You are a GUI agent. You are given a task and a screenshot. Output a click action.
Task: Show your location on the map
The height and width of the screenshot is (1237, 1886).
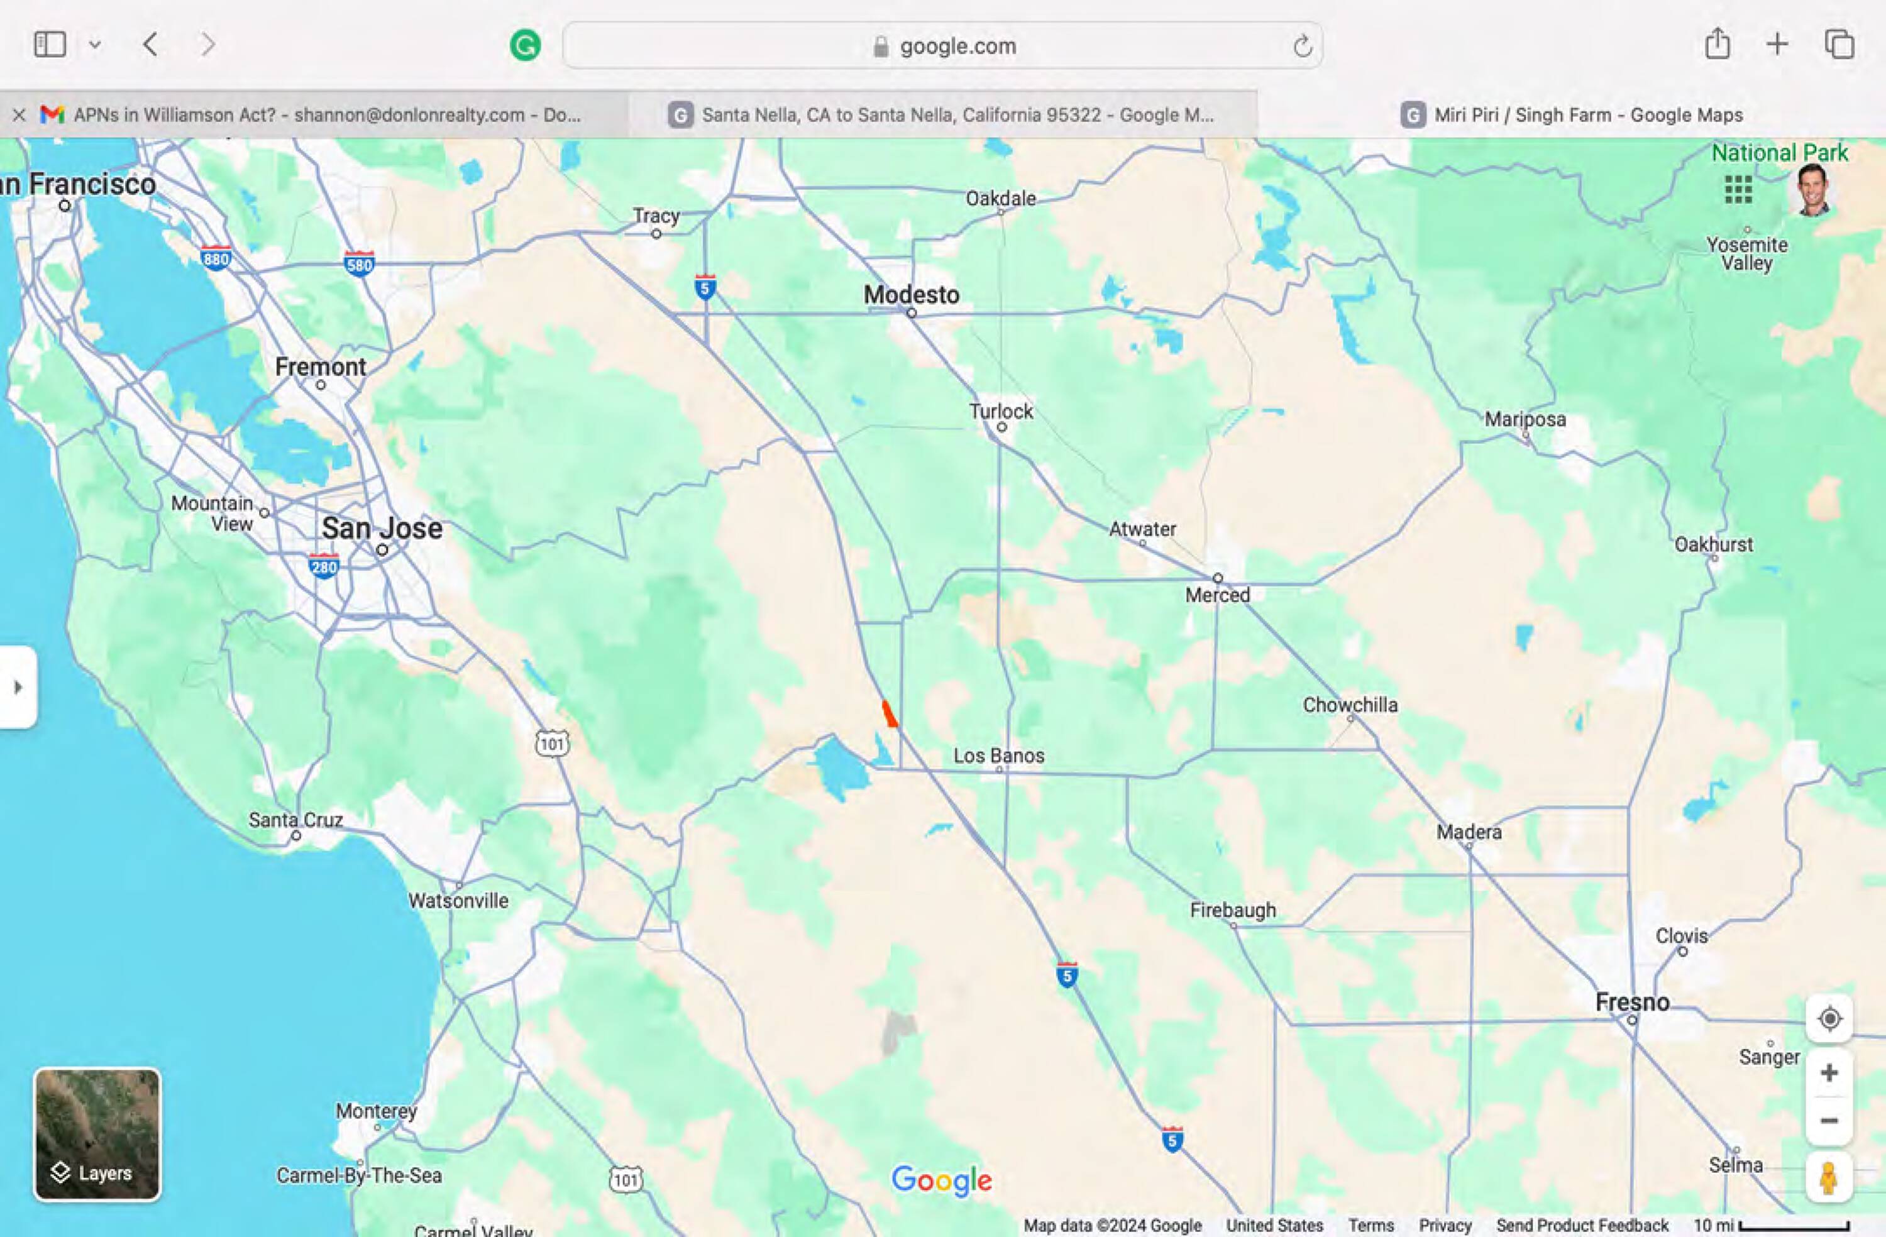(x=1829, y=1018)
